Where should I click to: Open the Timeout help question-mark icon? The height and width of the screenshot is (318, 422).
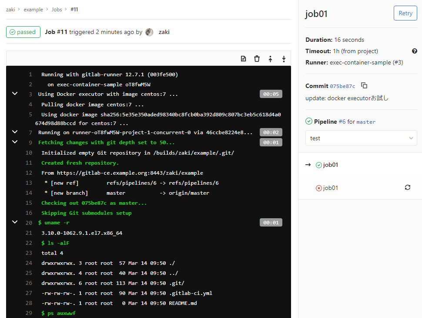pyautogui.click(x=414, y=51)
